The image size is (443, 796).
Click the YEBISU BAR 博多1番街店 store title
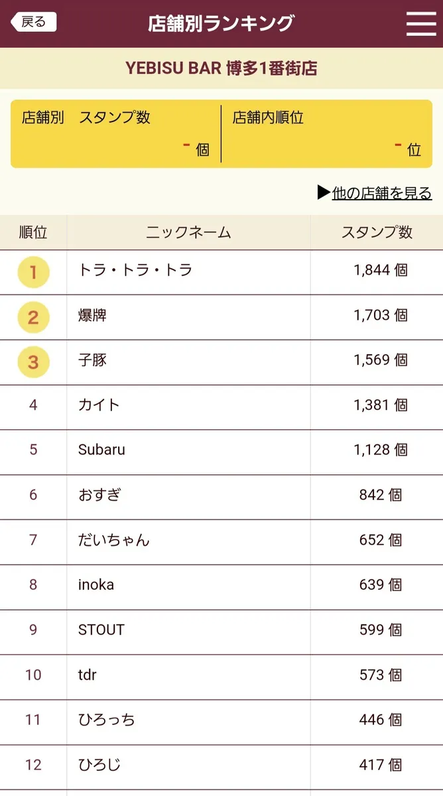221,68
